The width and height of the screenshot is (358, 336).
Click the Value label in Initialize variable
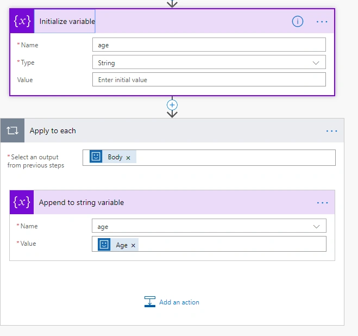point(25,80)
